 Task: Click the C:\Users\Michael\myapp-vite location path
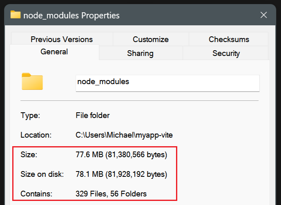coord(124,135)
